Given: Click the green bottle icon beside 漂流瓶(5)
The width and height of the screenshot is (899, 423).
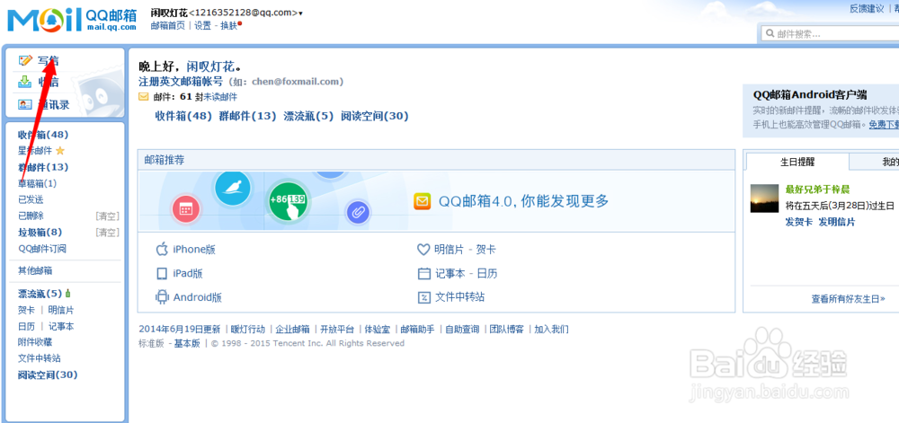Looking at the screenshot, I should (67, 294).
